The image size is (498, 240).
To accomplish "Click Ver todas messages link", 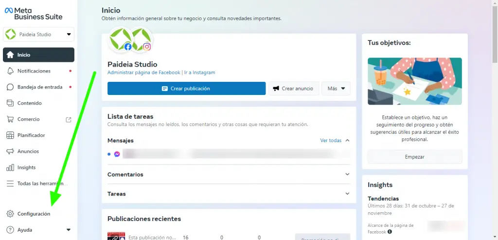I will coord(331,140).
